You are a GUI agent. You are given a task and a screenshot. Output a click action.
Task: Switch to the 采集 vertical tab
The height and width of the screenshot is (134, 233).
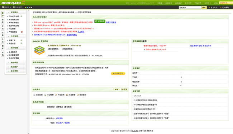tap(3, 34)
